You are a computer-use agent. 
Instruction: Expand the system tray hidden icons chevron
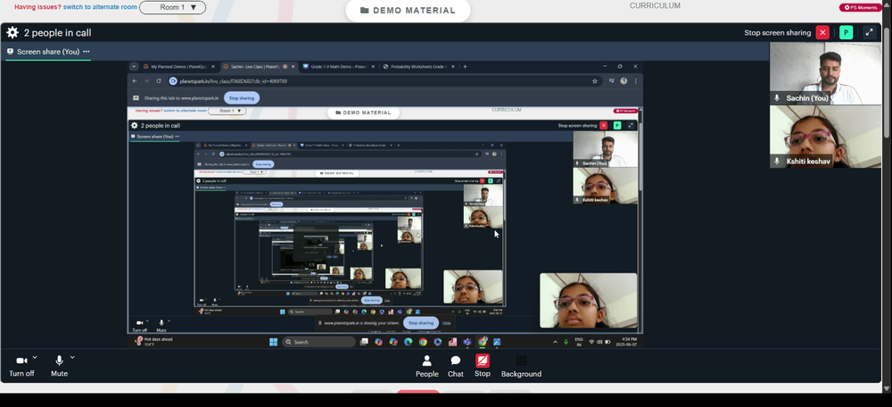click(555, 342)
